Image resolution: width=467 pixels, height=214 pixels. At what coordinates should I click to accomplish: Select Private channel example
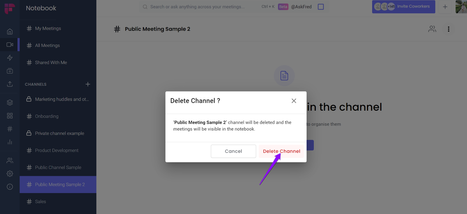[x=58, y=133]
